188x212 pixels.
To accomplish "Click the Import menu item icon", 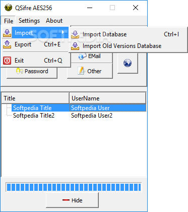I will pos(7,33).
